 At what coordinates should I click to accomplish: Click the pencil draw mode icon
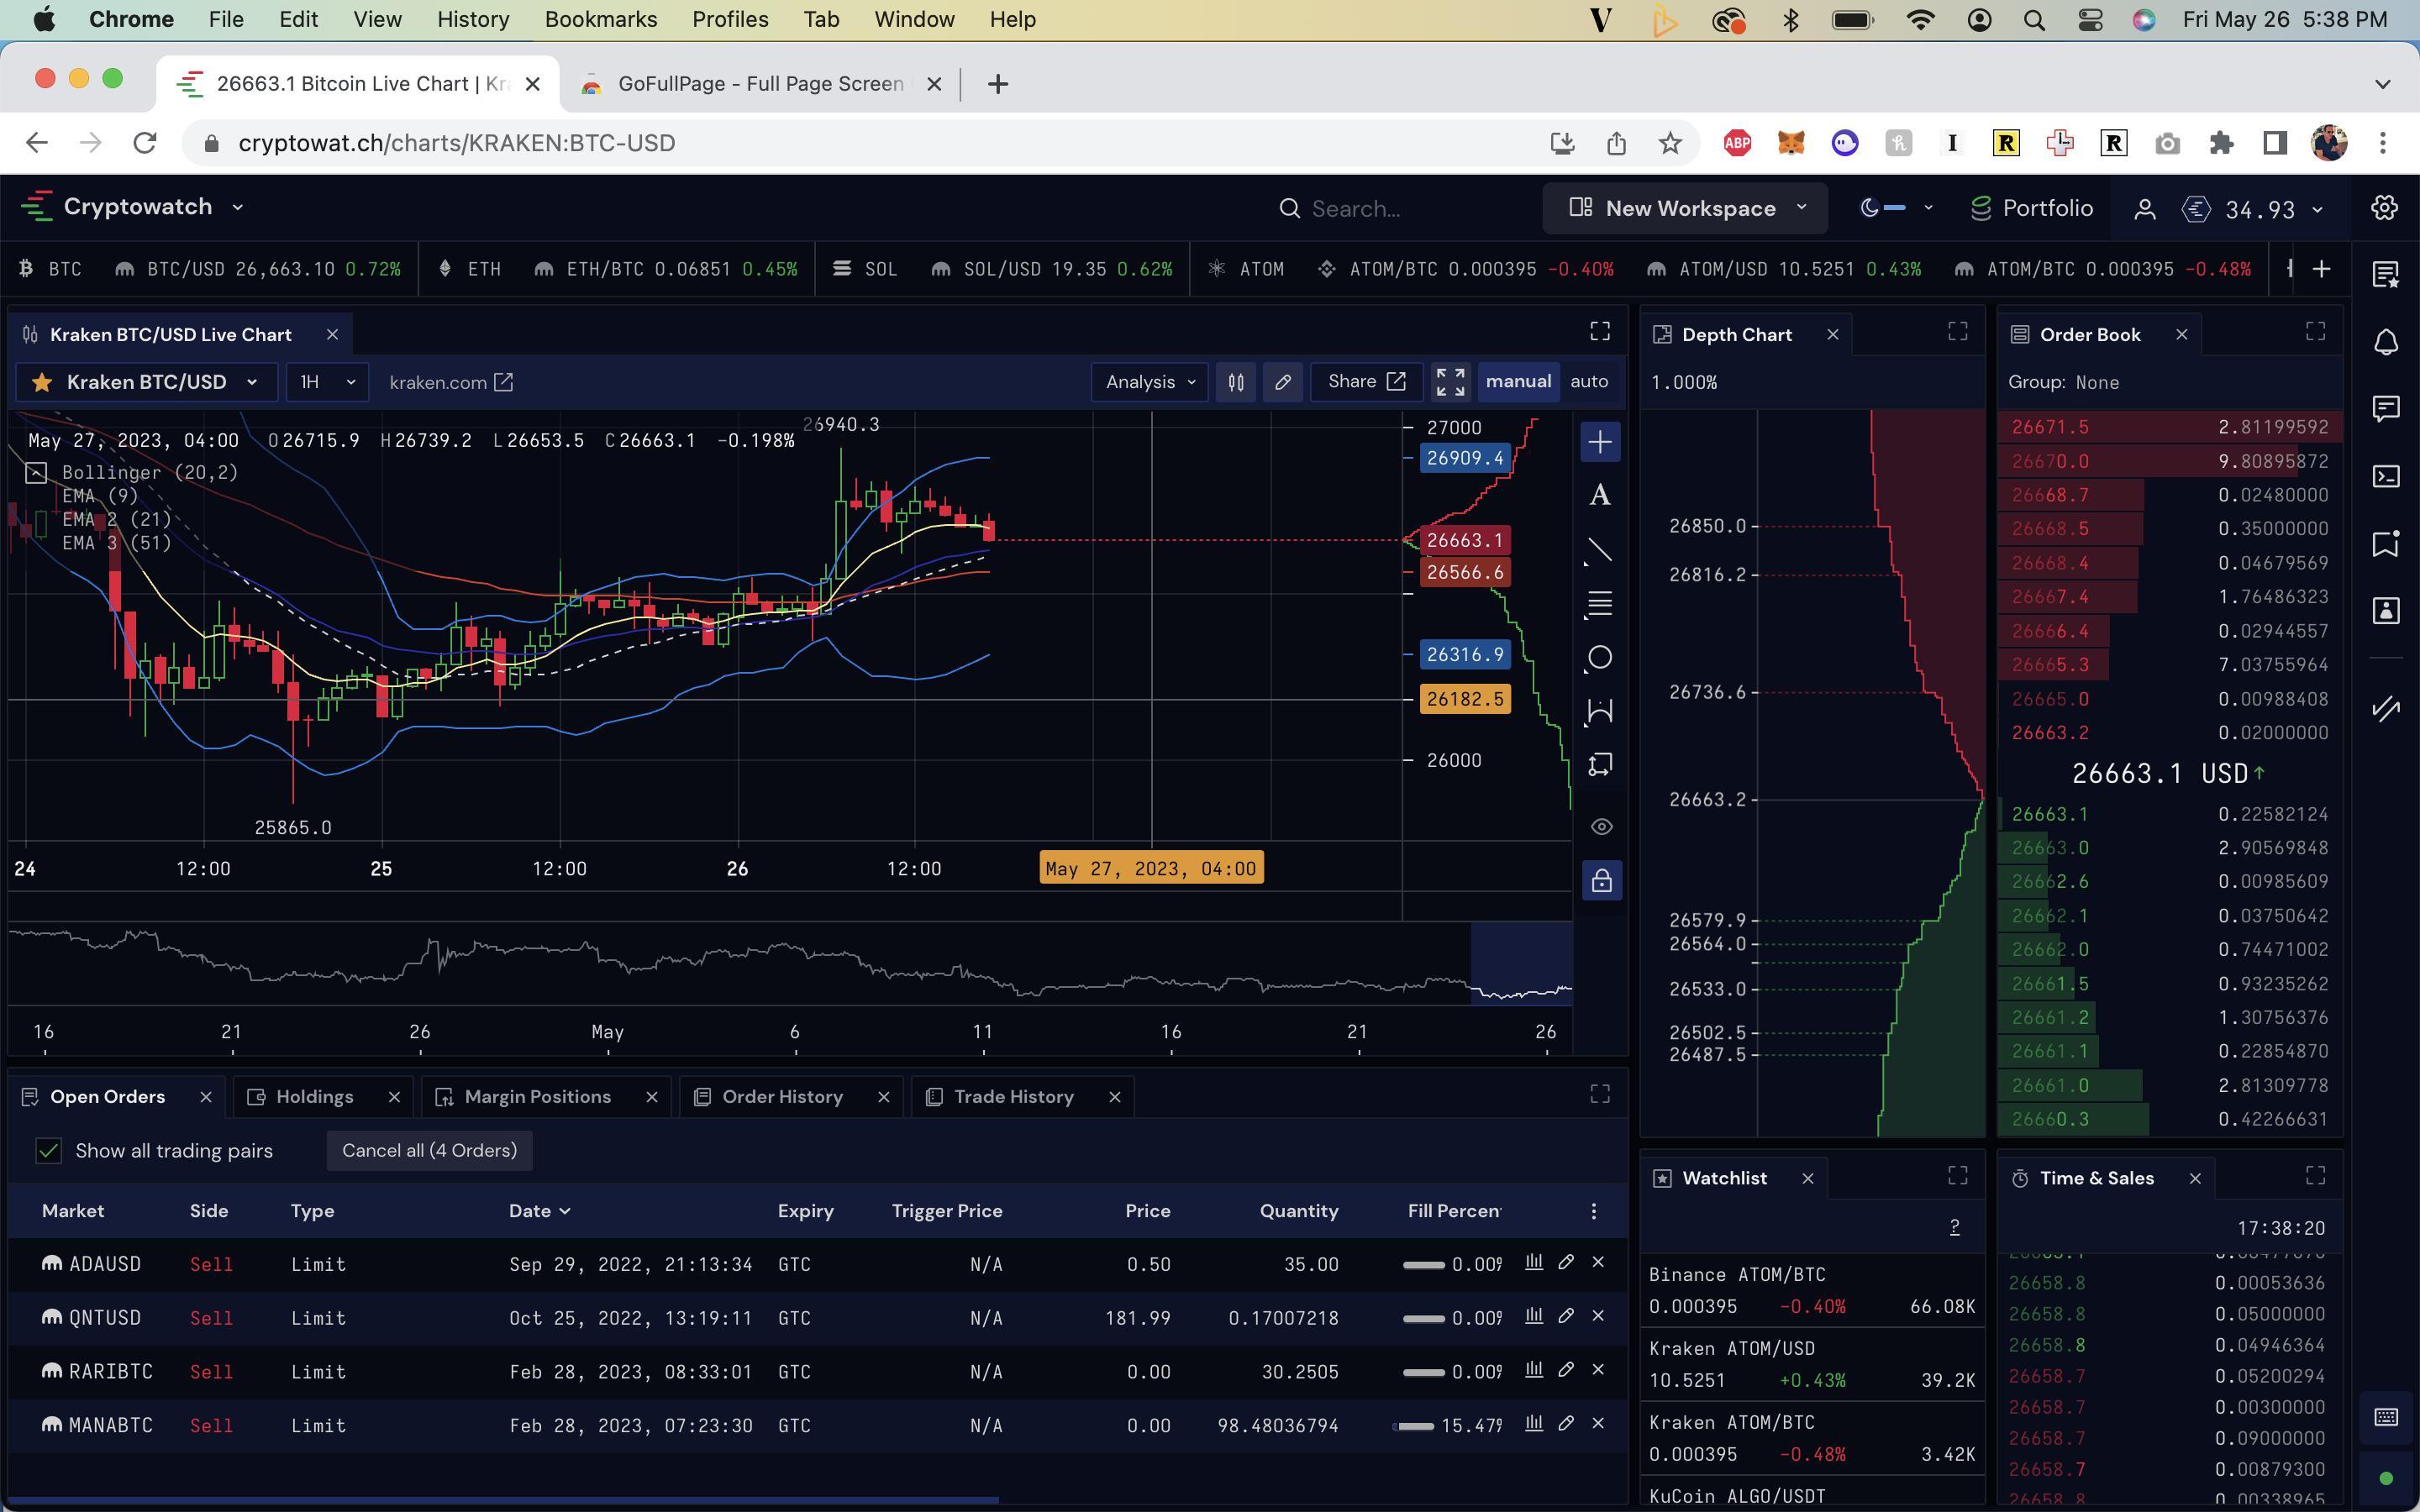pyautogui.click(x=1283, y=382)
